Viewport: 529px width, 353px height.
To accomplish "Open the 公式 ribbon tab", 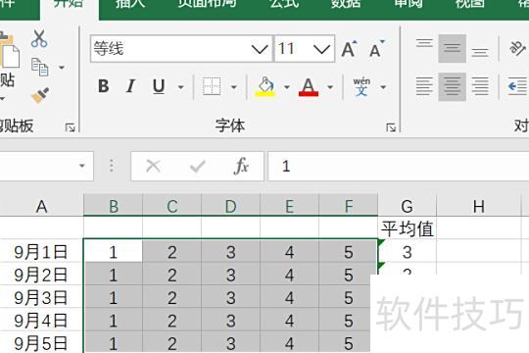I will click(284, 4).
